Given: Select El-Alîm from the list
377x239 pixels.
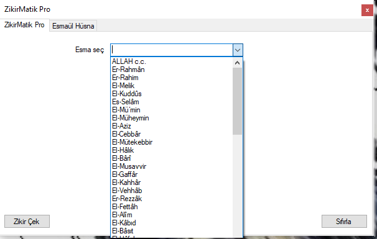Looking at the screenshot, I should tap(172, 215).
